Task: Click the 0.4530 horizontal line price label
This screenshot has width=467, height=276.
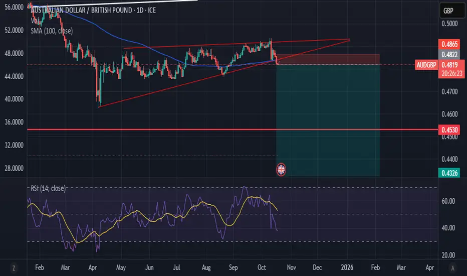Action: (x=449, y=130)
